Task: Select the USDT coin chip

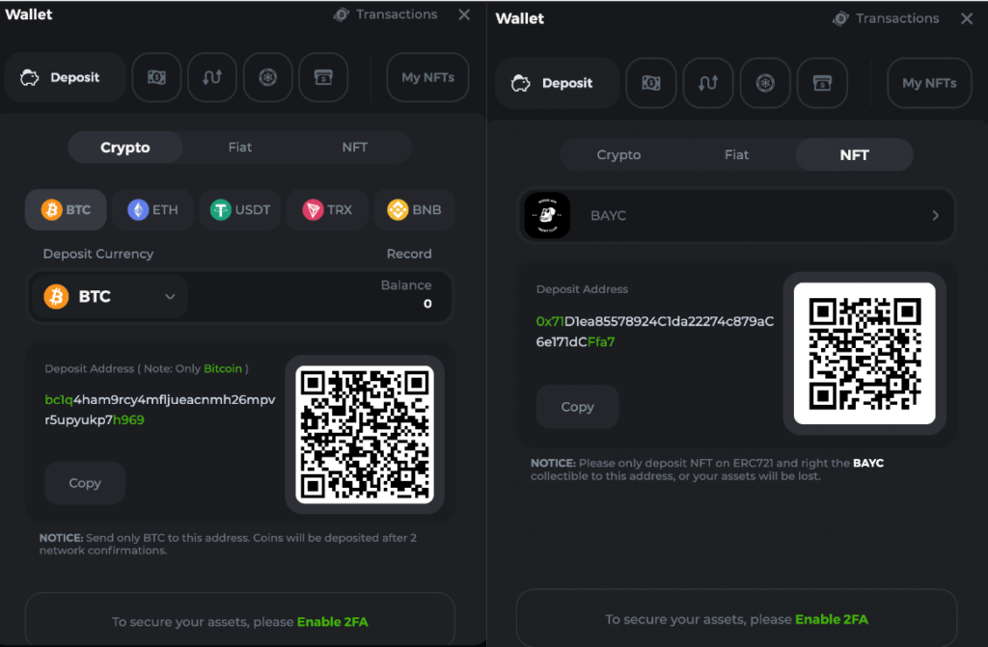Action: coord(241,209)
